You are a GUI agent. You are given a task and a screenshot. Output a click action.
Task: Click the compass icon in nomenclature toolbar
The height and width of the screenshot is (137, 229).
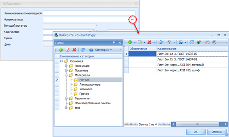coord(214,42)
